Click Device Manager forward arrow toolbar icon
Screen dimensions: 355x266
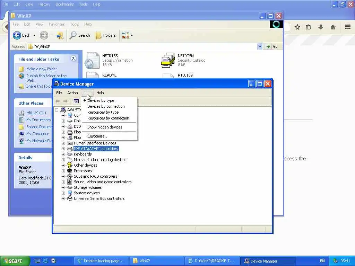click(66, 101)
